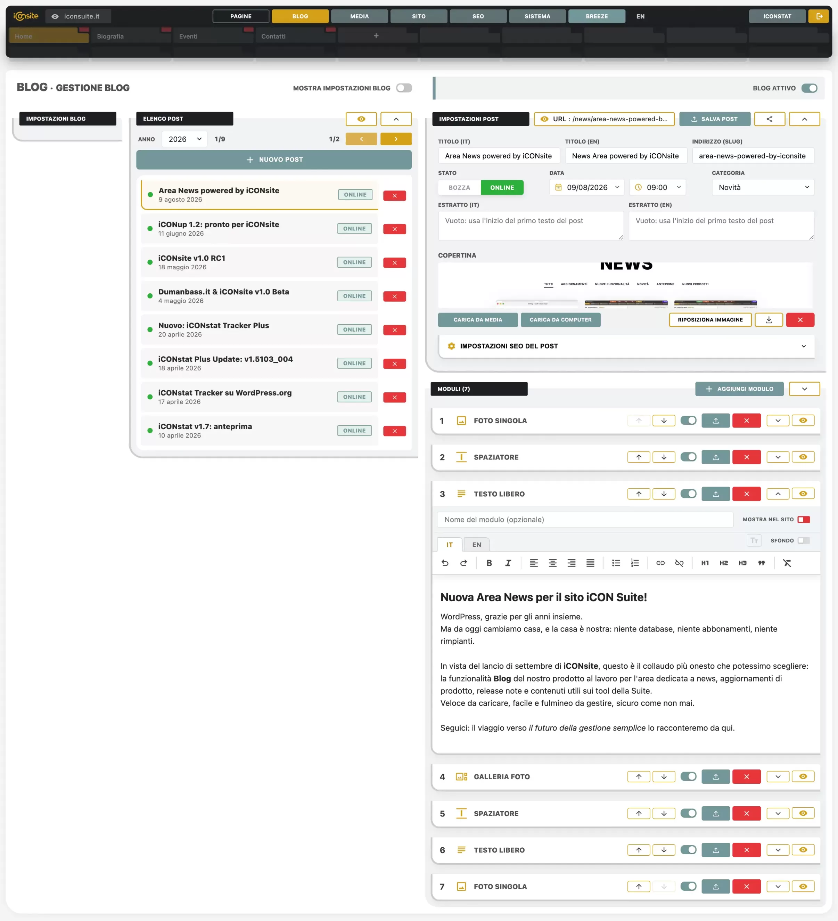Open the Media menu
Image resolution: width=838 pixels, height=921 pixels.
coord(359,16)
